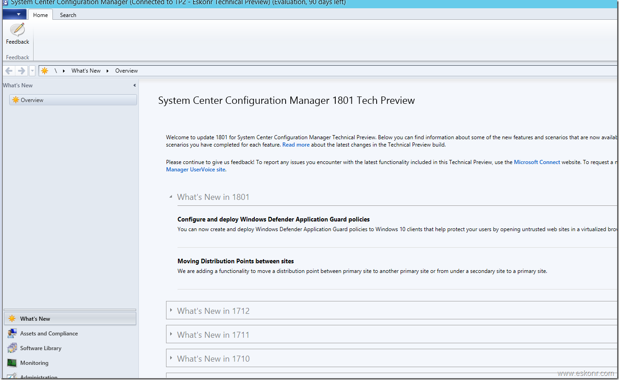
Task: Switch to the Search ribbon tab
Action: pos(68,15)
